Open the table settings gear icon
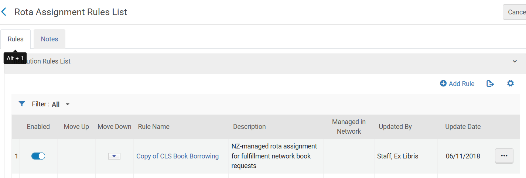 pyautogui.click(x=510, y=83)
